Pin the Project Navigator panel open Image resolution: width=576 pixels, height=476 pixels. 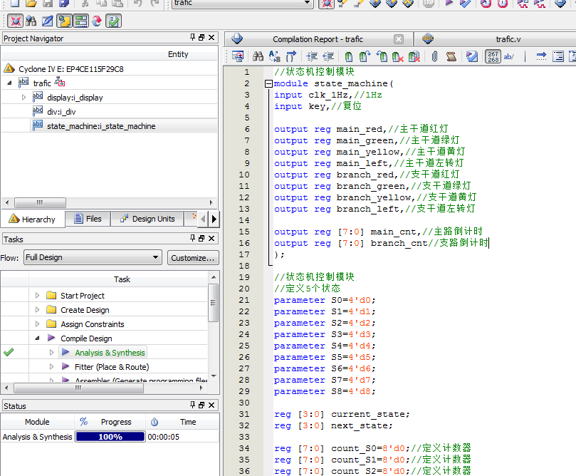pyautogui.click(x=192, y=38)
